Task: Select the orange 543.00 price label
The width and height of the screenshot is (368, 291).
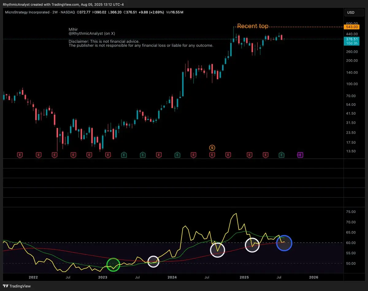Action: click(x=351, y=27)
